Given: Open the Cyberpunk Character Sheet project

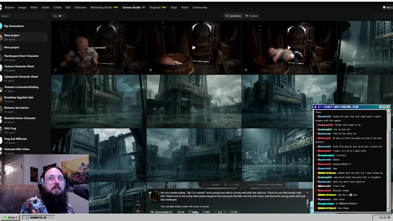Looking at the screenshot, I should point(24,79).
